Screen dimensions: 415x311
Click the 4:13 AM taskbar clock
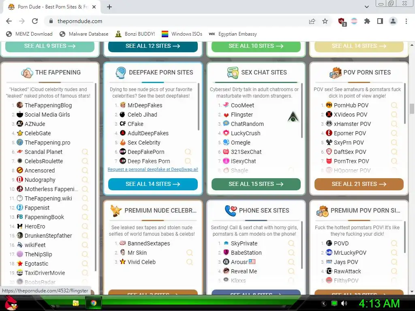pos(379,303)
